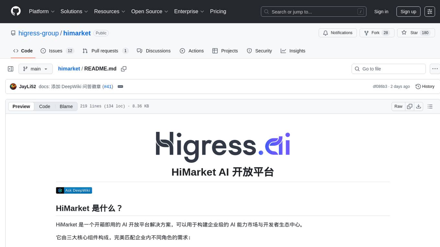440x247 pixels.
Task: Click the Sign up button
Action: pyautogui.click(x=408, y=11)
